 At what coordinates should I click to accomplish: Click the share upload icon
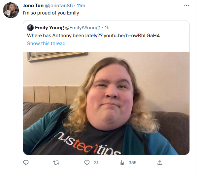[160, 162]
